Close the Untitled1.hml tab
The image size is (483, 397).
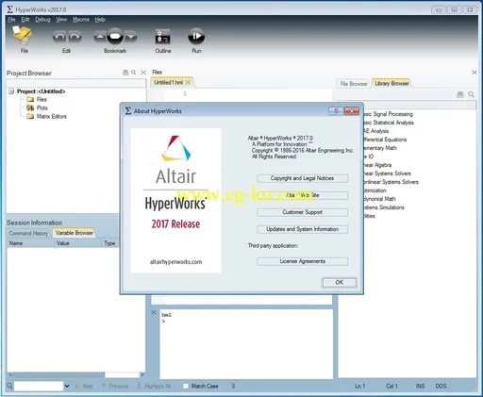tap(188, 82)
